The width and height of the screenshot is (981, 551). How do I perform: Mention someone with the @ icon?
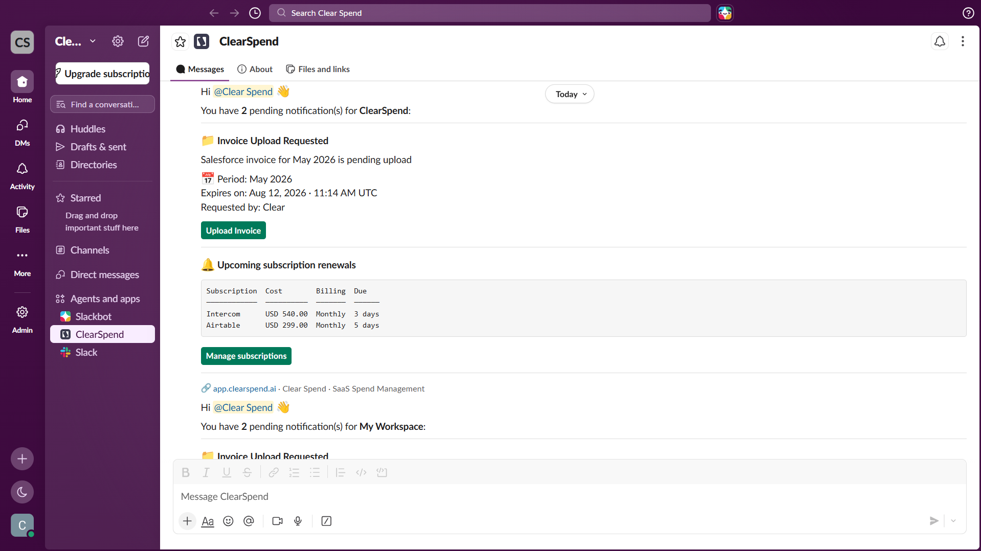(249, 521)
